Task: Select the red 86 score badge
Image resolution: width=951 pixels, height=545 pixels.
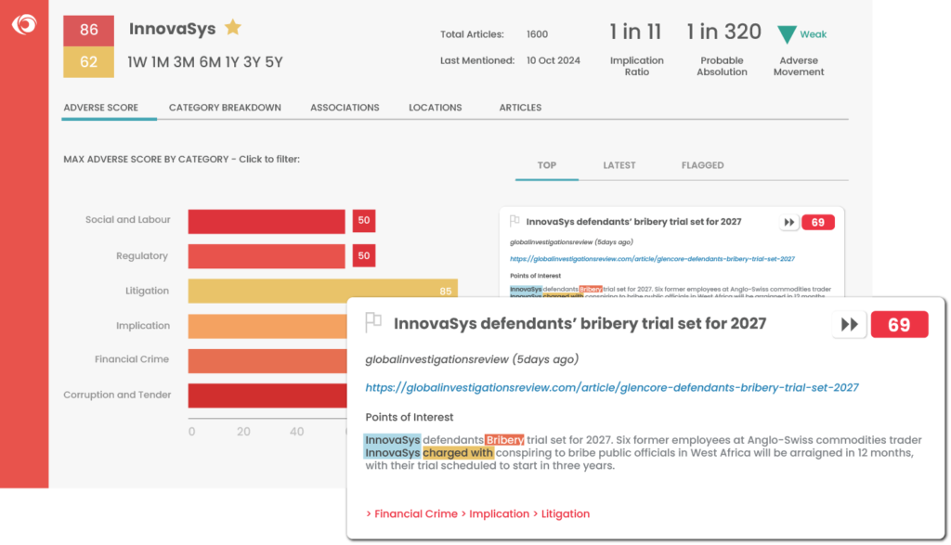Action: (88, 31)
